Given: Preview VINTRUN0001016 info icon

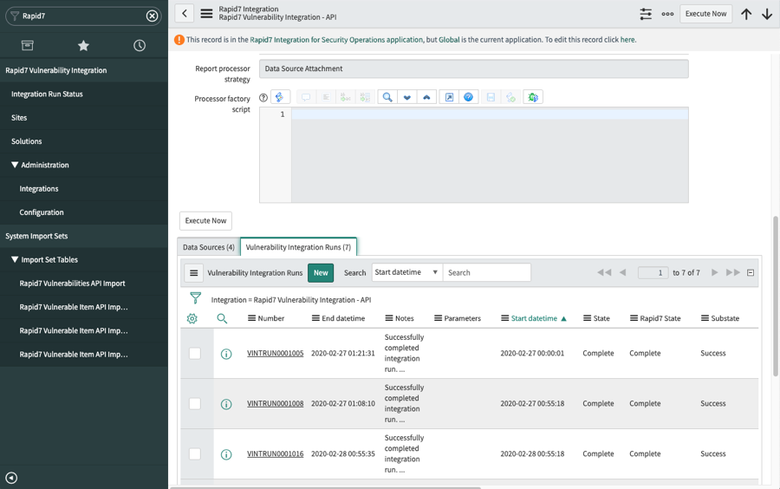Looking at the screenshot, I should pos(226,454).
